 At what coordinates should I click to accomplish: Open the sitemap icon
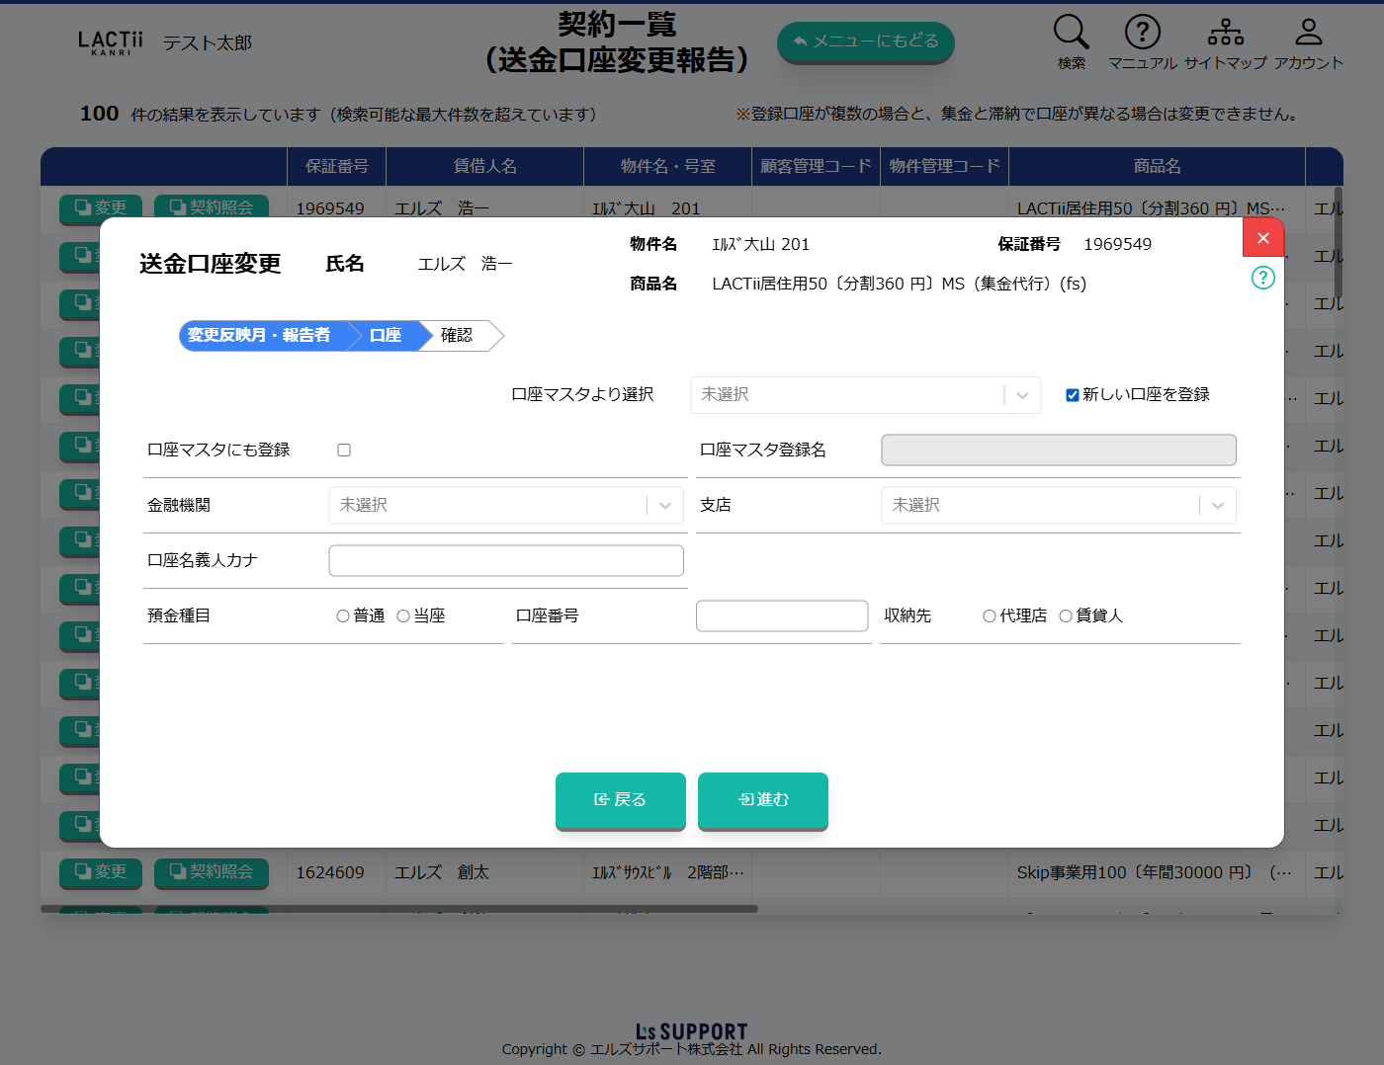point(1225,33)
